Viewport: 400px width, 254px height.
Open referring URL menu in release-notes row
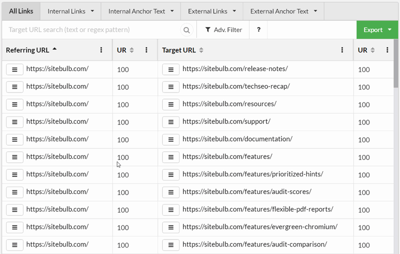coord(14,69)
